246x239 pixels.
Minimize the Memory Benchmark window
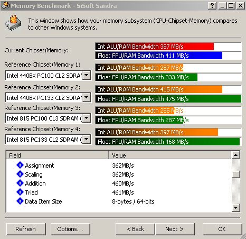click(223, 6)
